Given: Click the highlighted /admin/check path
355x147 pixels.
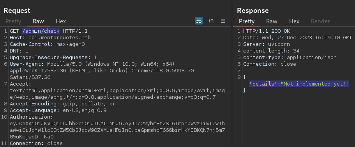Looking at the screenshot, I should (41, 31).
